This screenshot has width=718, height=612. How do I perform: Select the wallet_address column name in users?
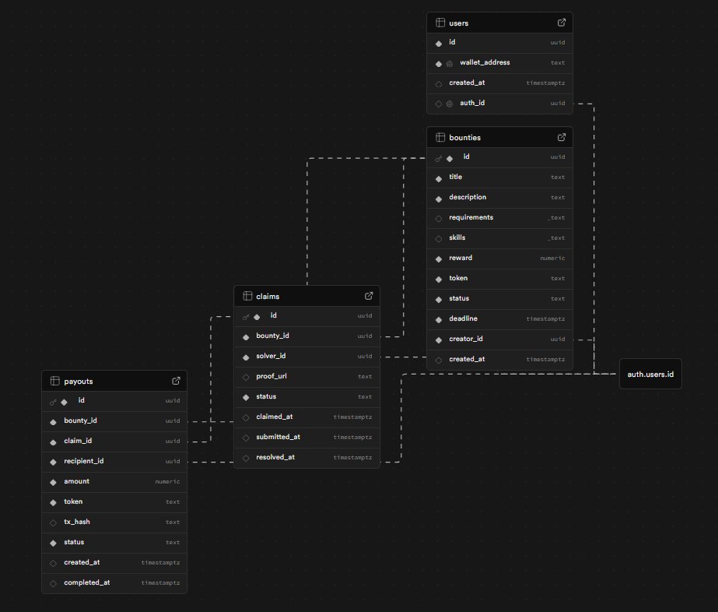coord(485,62)
